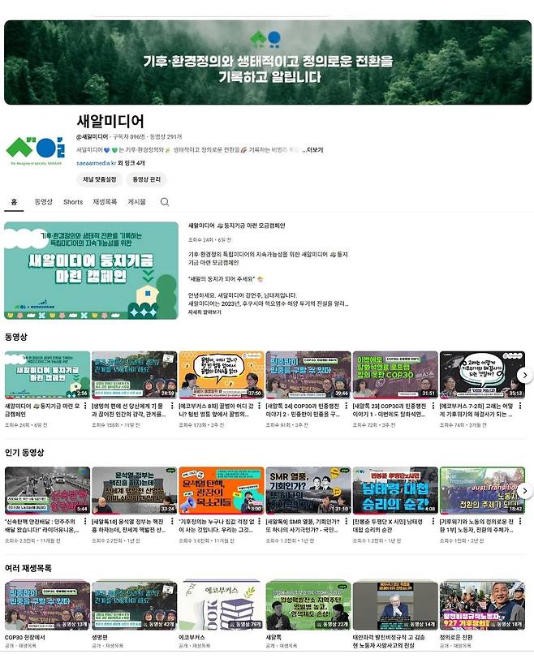Open featured video title 둥지기금 마련 모금캠페인

pyautogui.click(x=237, y=226)
